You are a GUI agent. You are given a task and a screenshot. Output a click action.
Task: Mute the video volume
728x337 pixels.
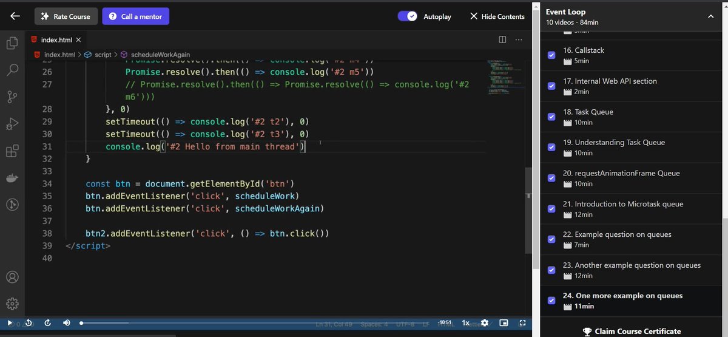pyautogui.click(x=66, y=324)
